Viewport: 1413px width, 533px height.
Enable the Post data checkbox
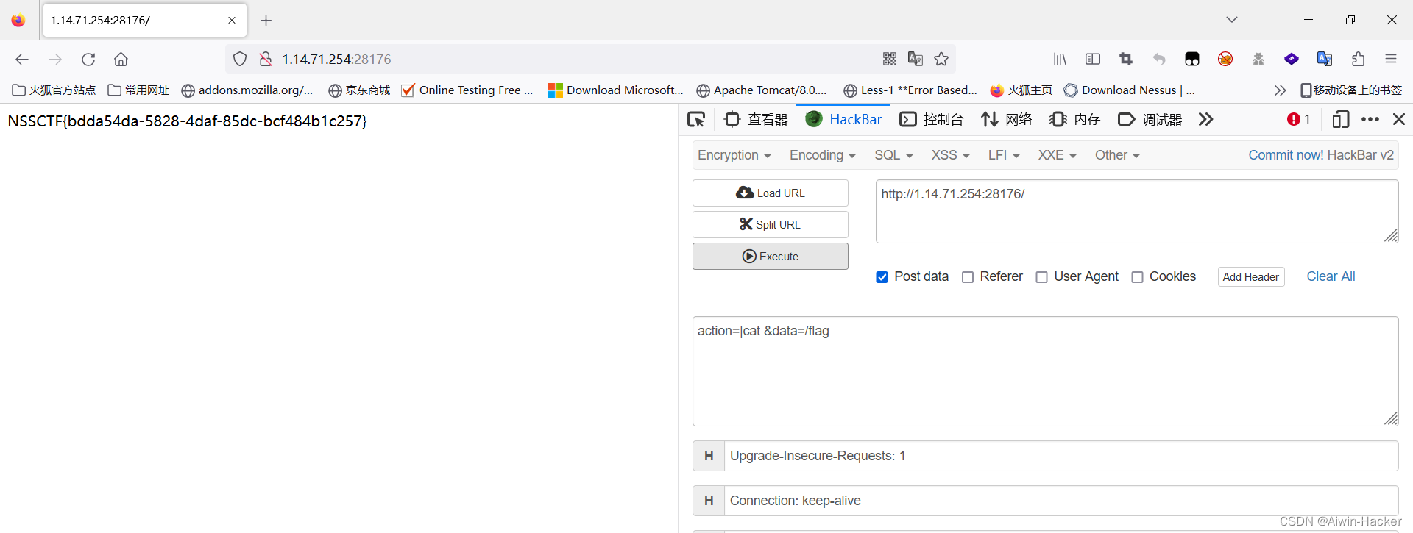(882, 277)
